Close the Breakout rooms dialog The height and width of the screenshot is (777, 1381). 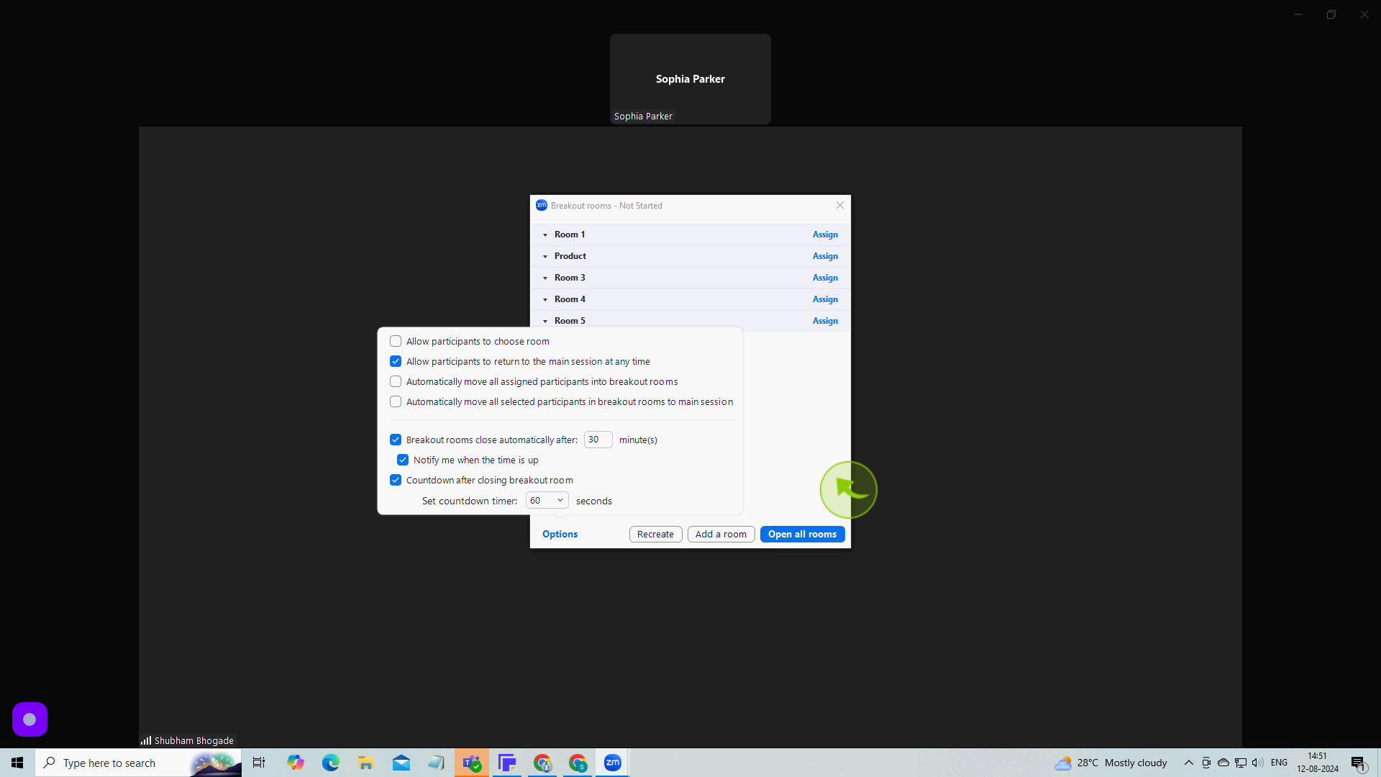pyautogui.click(x=839, y=205)
